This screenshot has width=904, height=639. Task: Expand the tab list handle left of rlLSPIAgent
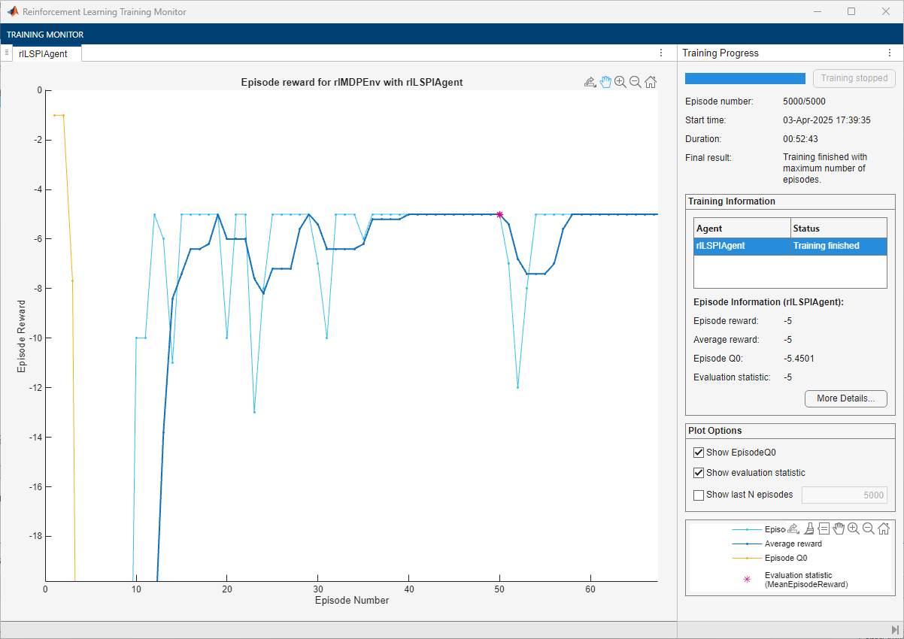pyautogui.click(x=7, y=53)
